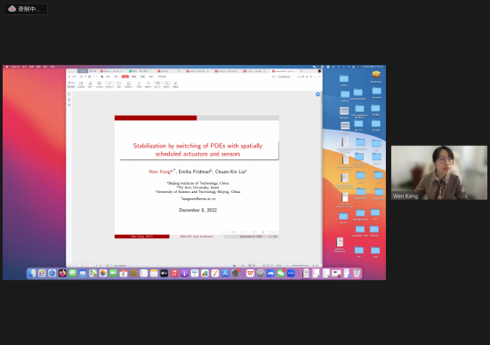This screenshot has width=490, height=345.
Task: Click the blue round button above document
Action: [317, 94]
